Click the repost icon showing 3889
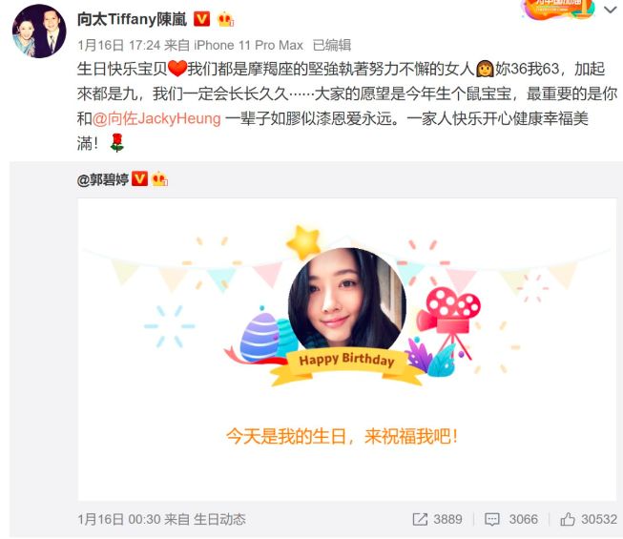Viewport: 623px width, 539px height. point(438,519)
